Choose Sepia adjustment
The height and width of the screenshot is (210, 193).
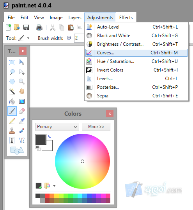click(136, 96)
